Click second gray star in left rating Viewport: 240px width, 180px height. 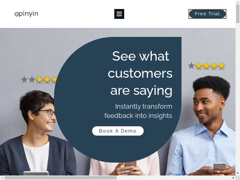coord(32,79)
